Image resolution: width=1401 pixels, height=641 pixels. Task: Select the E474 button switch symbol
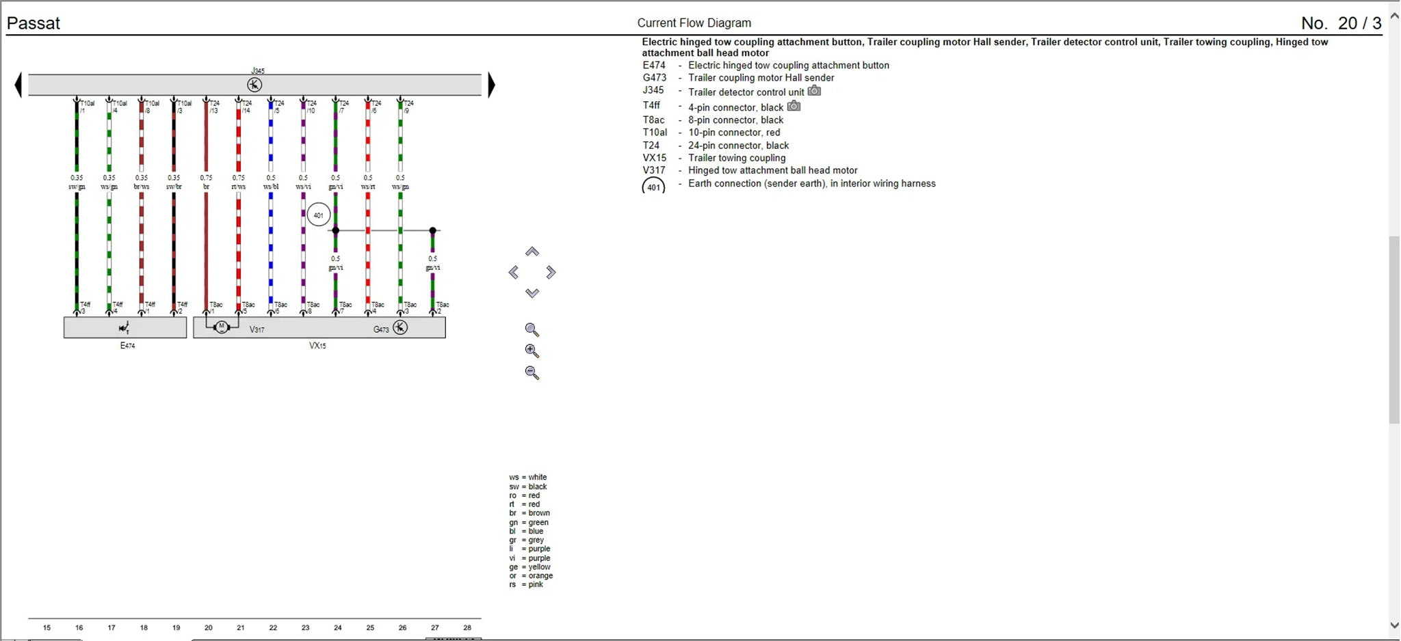pyautogui.click(x=125, y=328)
